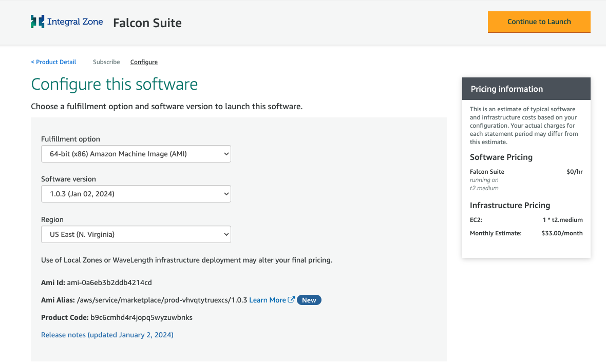606x364 pixels.
Task: Go back via Product Detail link
Action: pos(53,62)
